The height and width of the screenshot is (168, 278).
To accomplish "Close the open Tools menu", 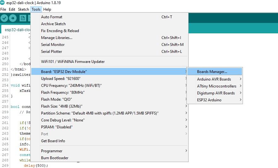I will tap(36, 9).
